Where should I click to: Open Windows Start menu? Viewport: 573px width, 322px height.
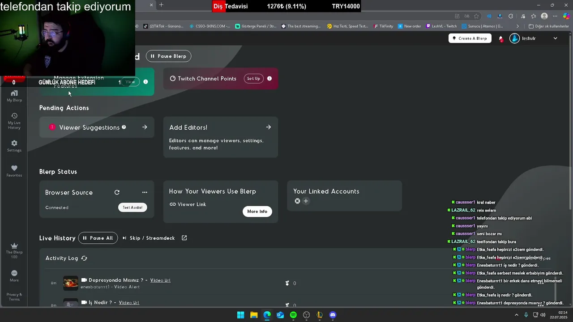point(240,315)
